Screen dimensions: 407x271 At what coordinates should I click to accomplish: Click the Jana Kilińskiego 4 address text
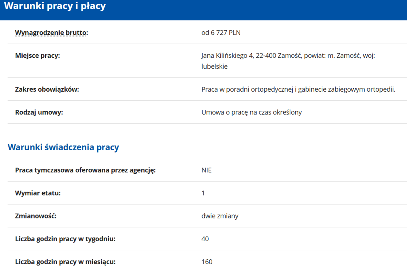pyautogui.click(x=287, y=56)
